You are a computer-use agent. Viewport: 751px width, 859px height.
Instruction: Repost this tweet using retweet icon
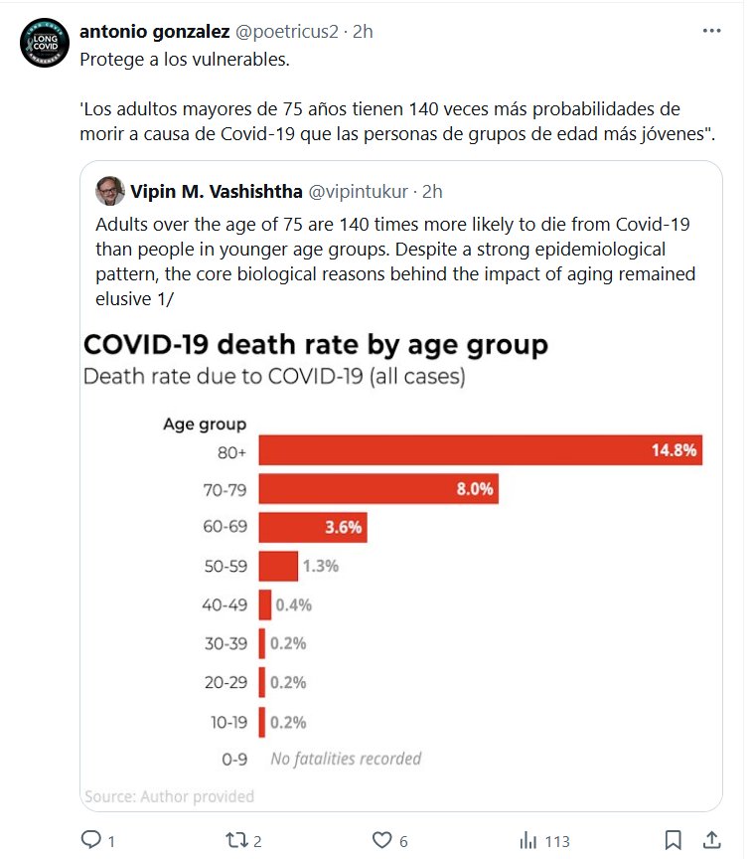(236, 841)
